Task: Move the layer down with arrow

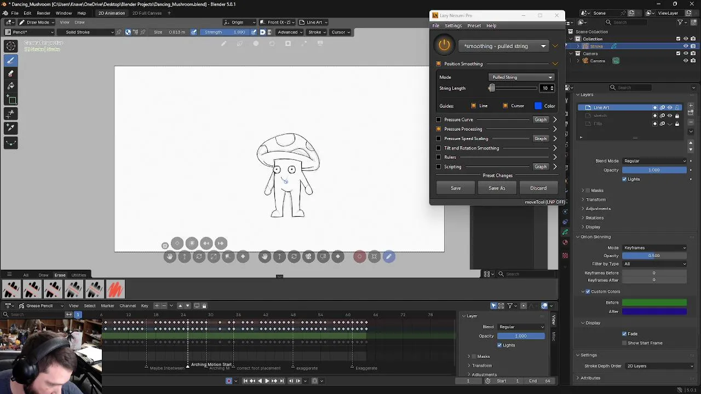Action: click(x=691, y=150)
